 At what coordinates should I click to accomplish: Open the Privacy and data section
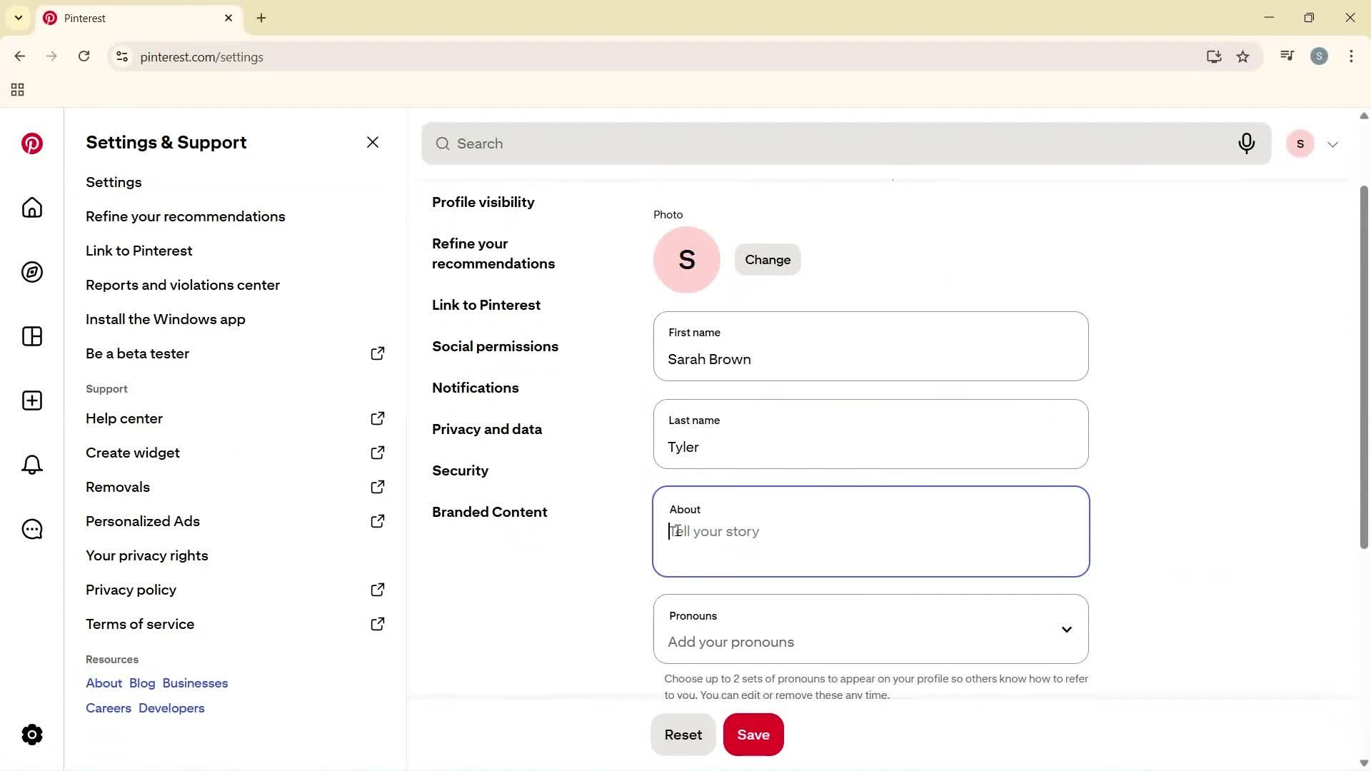[487, 429]
